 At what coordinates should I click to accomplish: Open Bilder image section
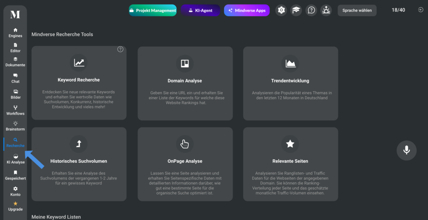tap(15, 94)
